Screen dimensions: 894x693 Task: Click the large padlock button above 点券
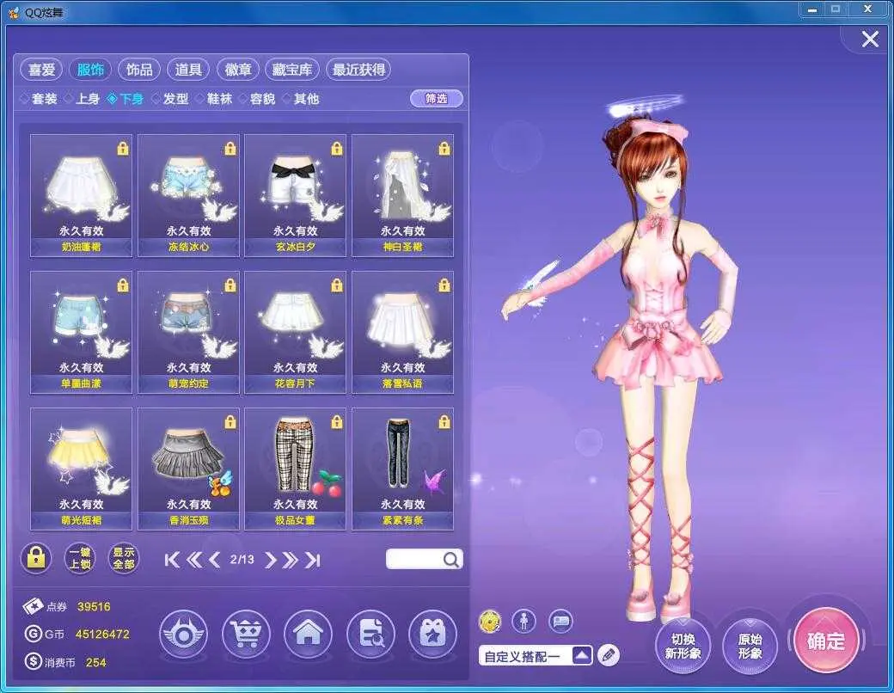(x=36, y=557)
